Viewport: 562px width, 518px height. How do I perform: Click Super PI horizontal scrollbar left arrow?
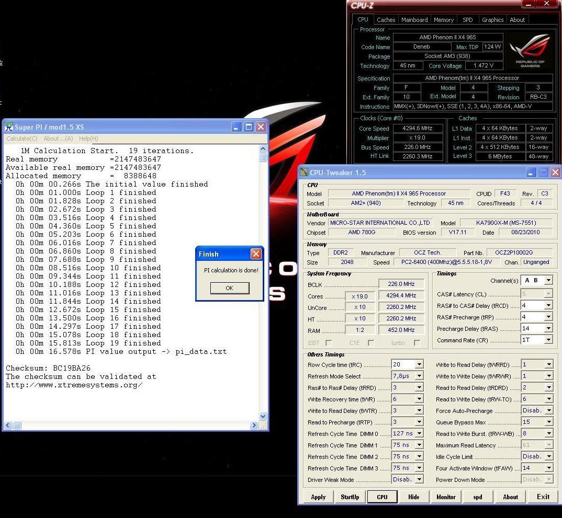click(x=8, y=425)
